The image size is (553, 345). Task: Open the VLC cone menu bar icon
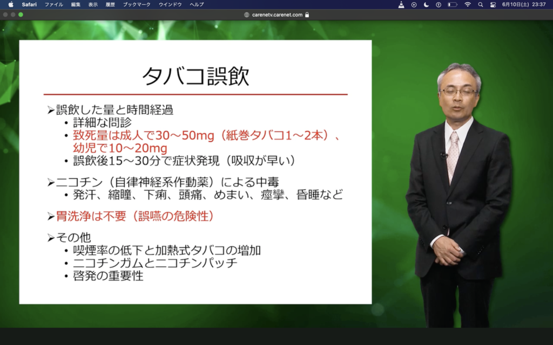tap(401, 4)
